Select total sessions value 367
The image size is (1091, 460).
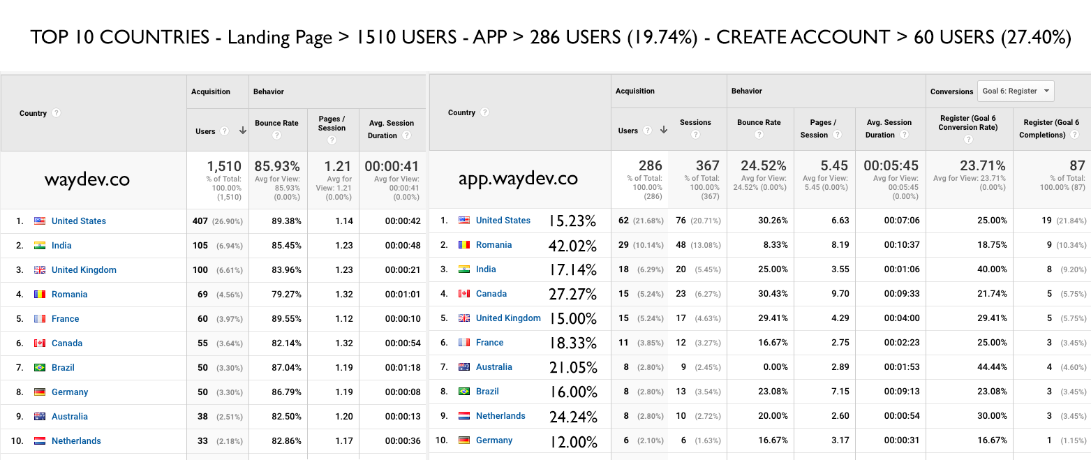[708, 166]
